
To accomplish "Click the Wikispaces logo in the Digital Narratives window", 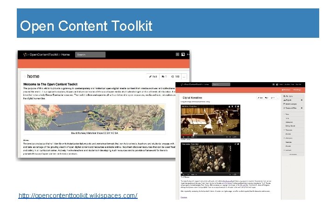I will 182,84.
